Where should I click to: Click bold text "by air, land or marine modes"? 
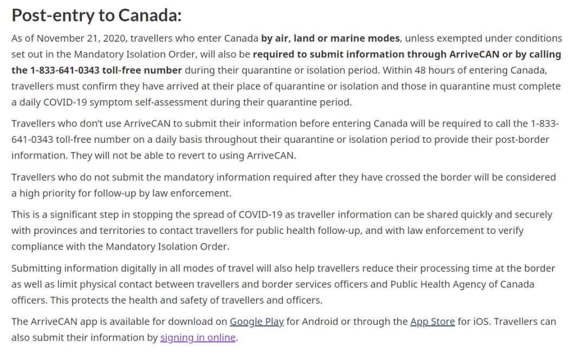click(330, 38)
